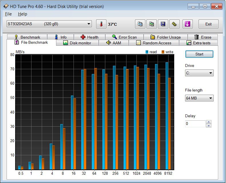Viewport: 226px width, 183px height.
Task: Click the calculator icon on Extra tests tab
Action: tap(189, 43)
